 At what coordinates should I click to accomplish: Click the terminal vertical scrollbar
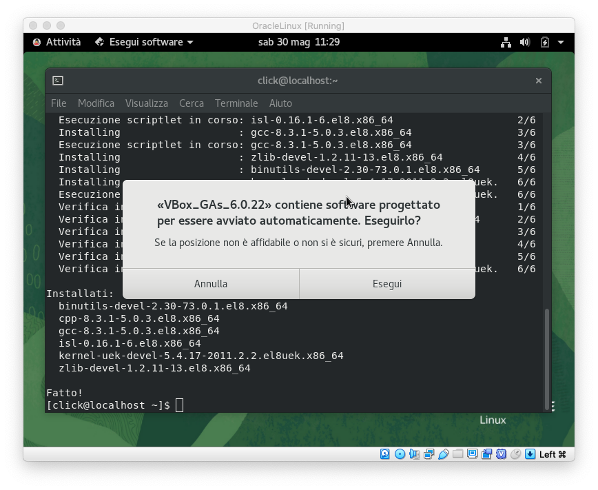pos(547,359)
